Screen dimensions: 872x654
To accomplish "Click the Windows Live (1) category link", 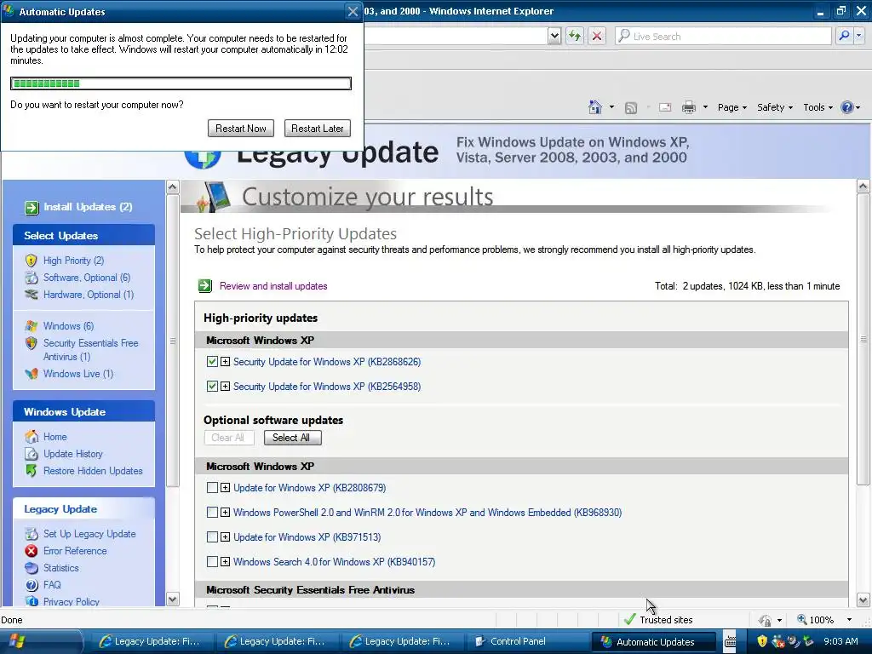I will pyautogui.click(x=78, y=374).
